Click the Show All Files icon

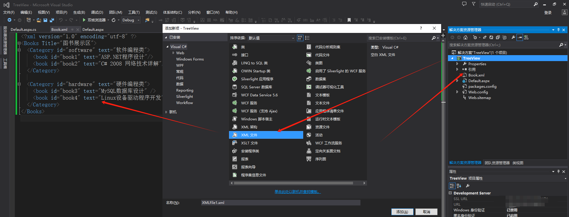pos(504,37)
